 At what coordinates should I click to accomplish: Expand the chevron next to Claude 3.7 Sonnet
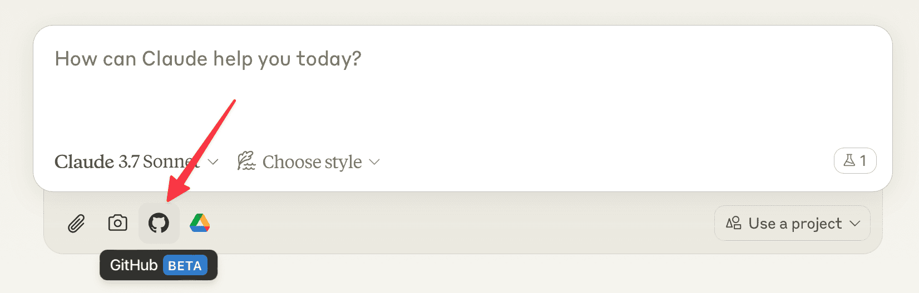click(213, 162)
